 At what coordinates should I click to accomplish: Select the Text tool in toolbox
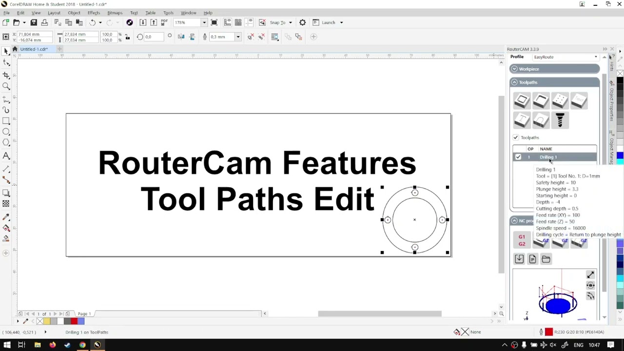[6, 156]
